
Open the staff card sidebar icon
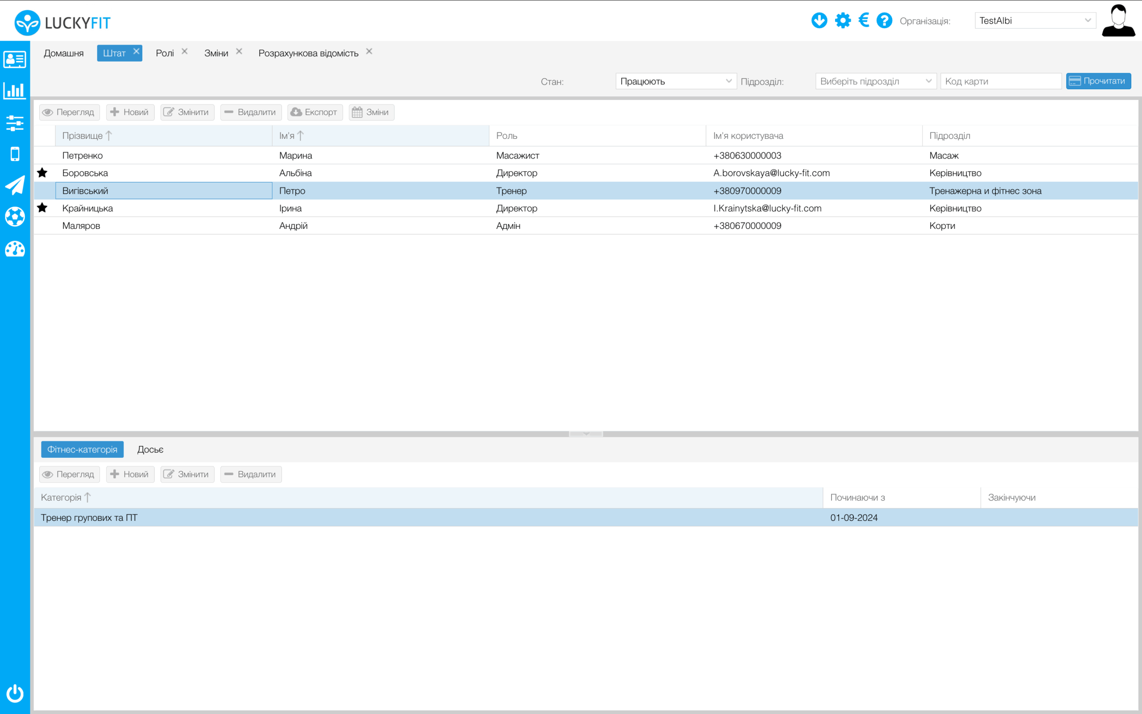(15, 59)
